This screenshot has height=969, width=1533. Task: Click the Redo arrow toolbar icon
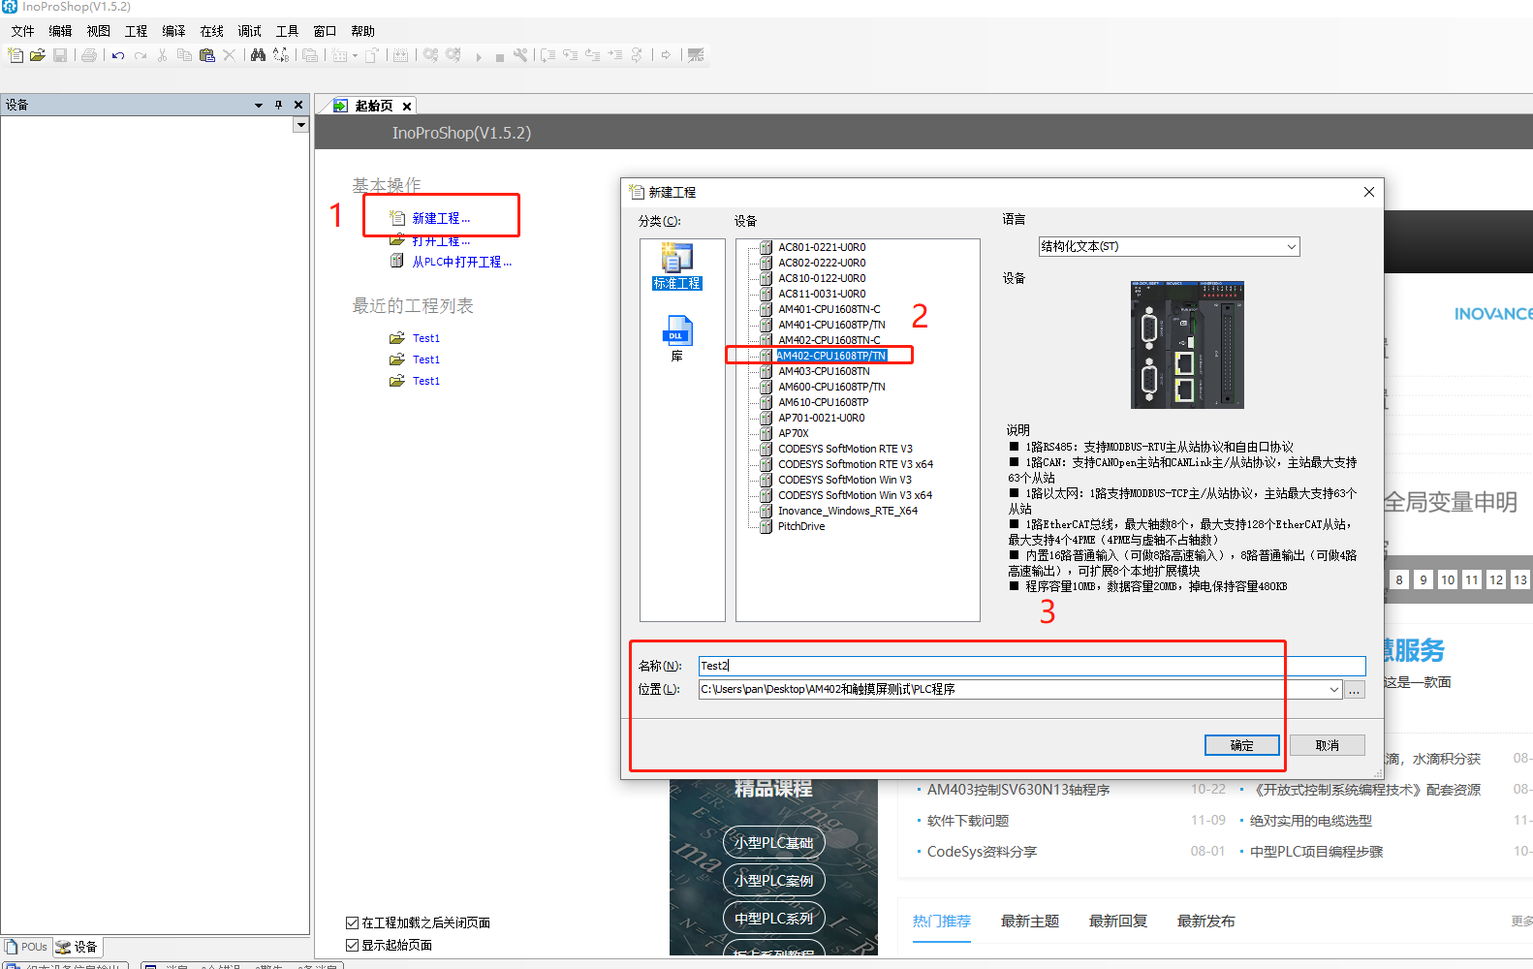pos(141,55)
